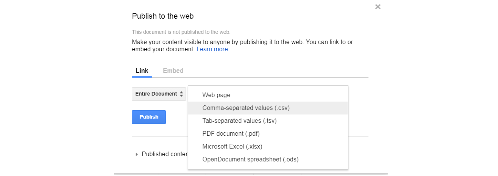Choose Comma-separated values (.csv) option
The image size is (498, 176).
[246, 108]
